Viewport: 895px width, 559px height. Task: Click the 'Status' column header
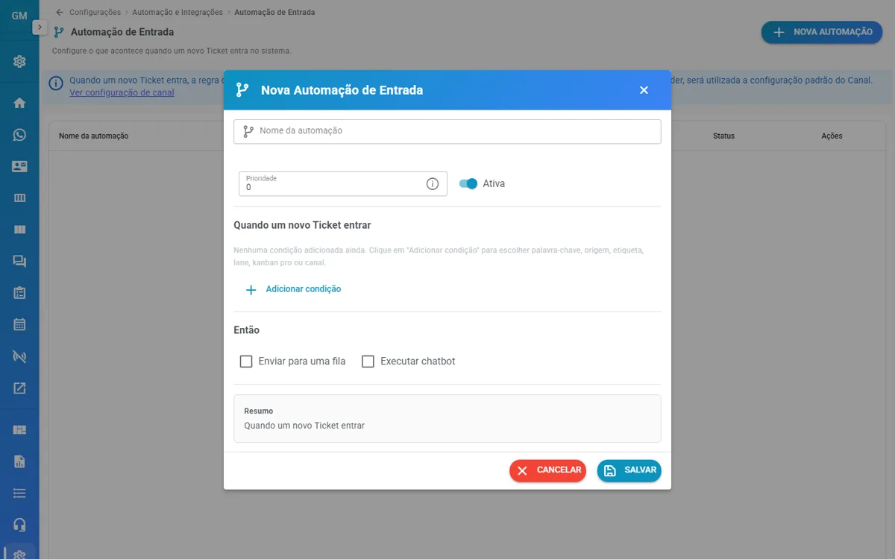click(723, 136)
